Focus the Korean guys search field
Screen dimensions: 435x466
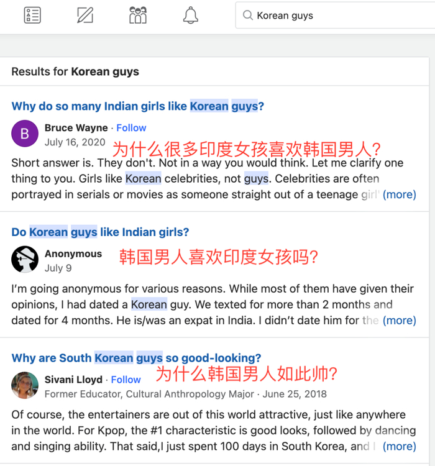pyautogui.click(x=336, y=15)
